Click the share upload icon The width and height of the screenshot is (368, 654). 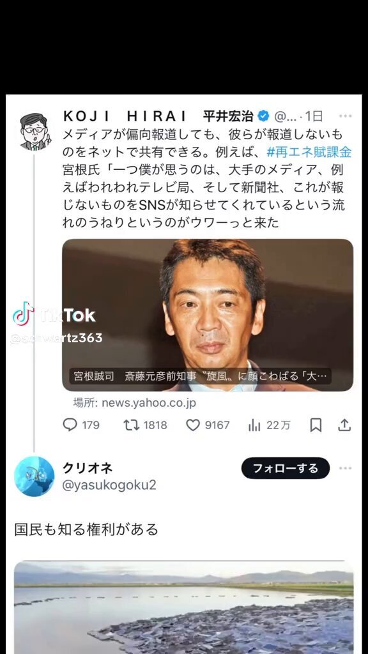[344, 425]
